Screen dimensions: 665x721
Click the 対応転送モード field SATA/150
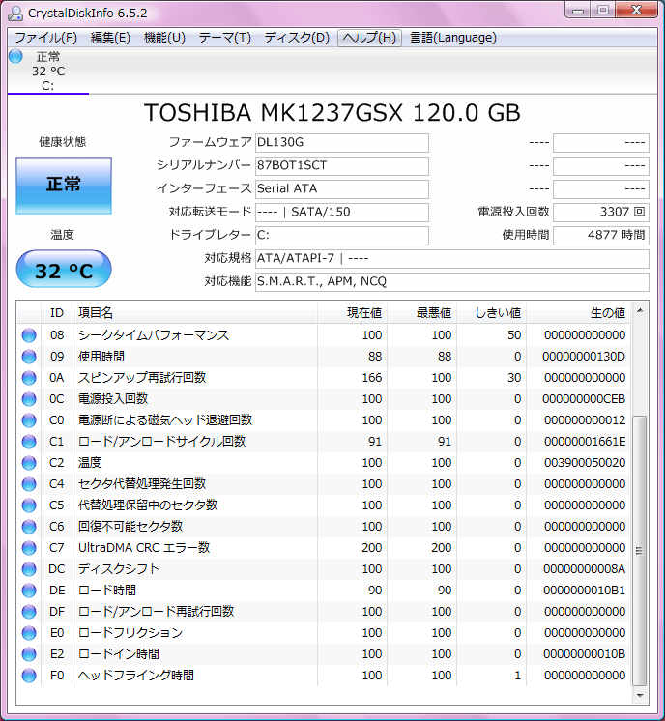coord(342,213)
